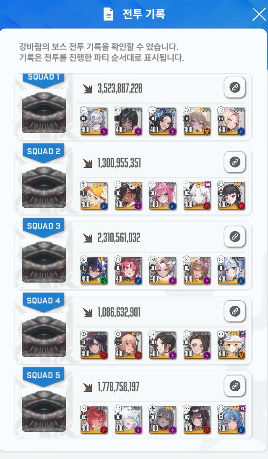Click the SQUAD 3 banner label

[x=44, y=226]
